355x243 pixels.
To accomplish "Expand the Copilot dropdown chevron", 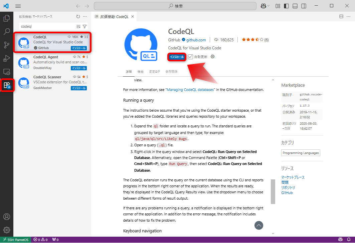I will pos(269,6).
